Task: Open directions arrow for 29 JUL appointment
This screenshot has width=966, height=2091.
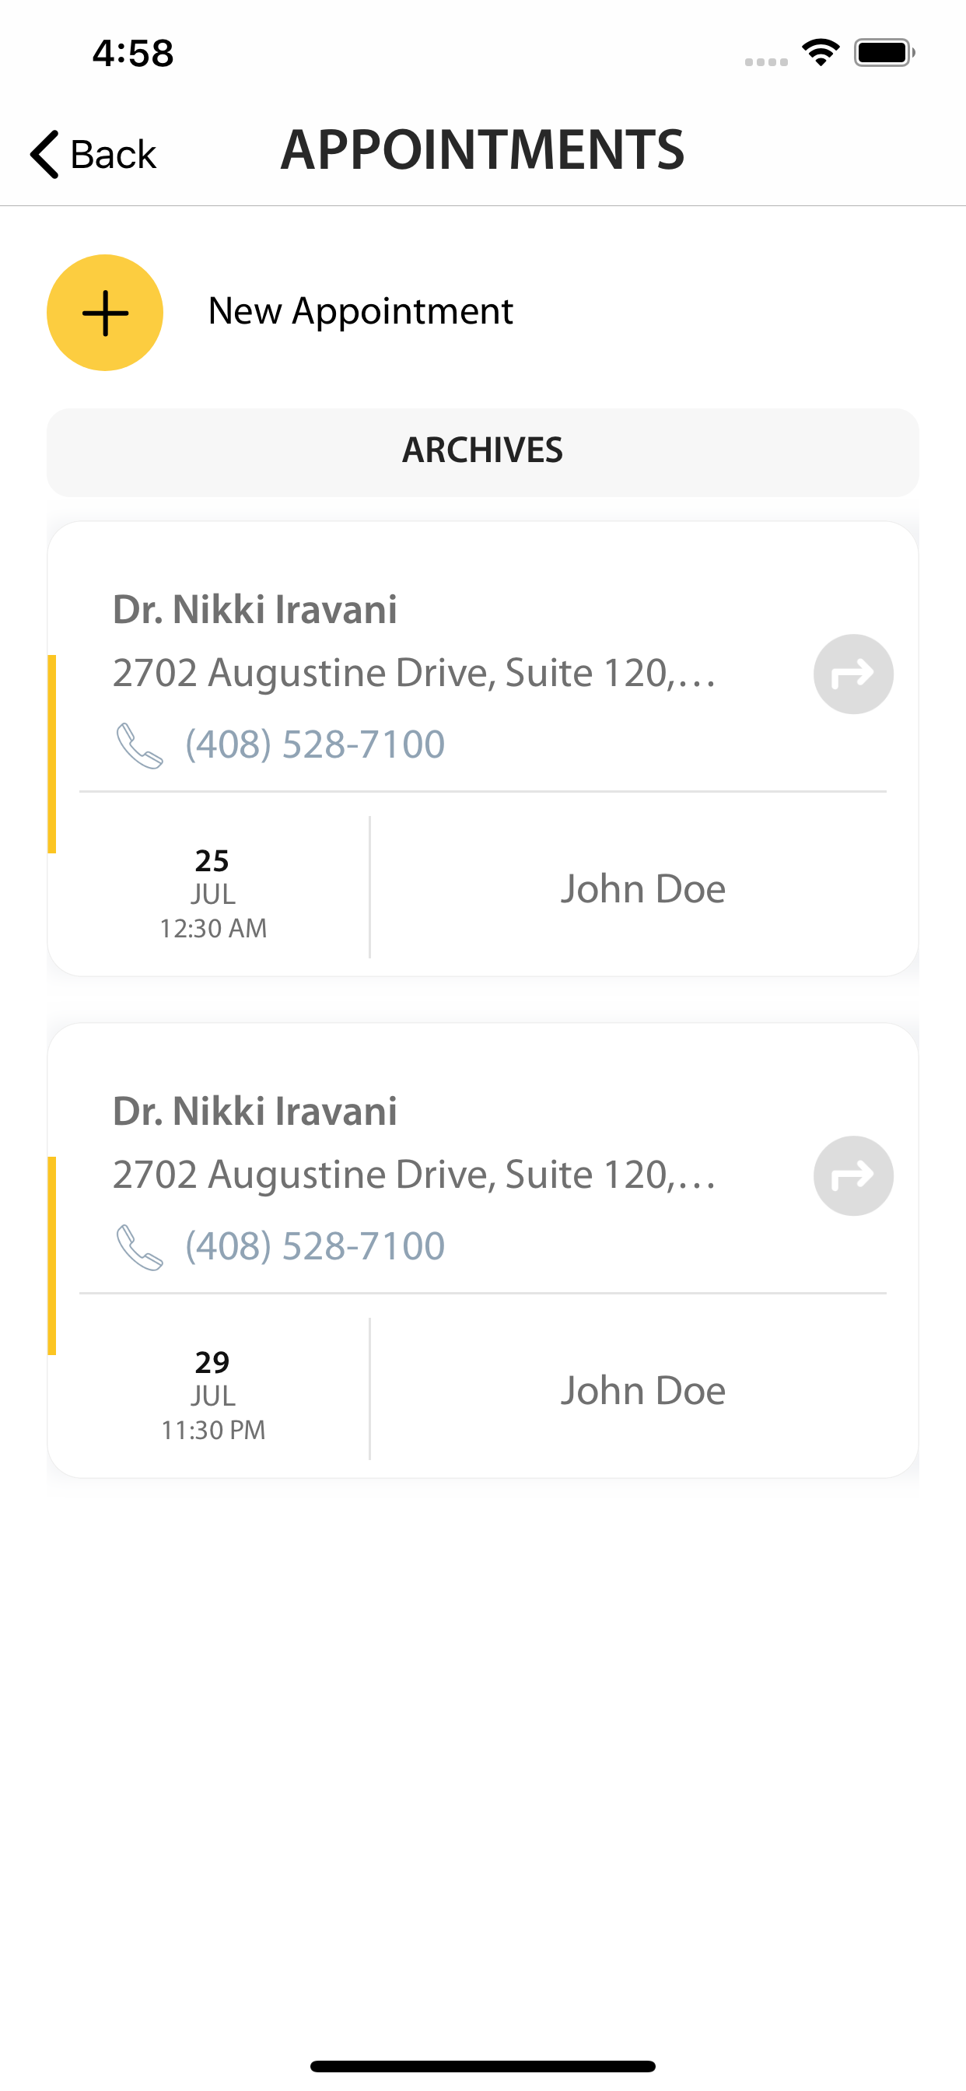Action: [x=852, y=1175]
